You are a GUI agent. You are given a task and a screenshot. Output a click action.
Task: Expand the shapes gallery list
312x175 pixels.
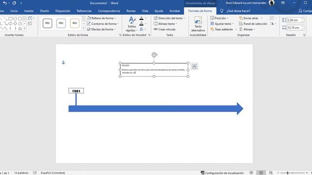pos(25,28)
